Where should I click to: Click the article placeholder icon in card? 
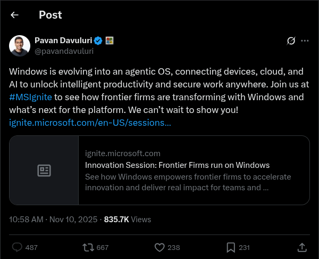[44, 171]
